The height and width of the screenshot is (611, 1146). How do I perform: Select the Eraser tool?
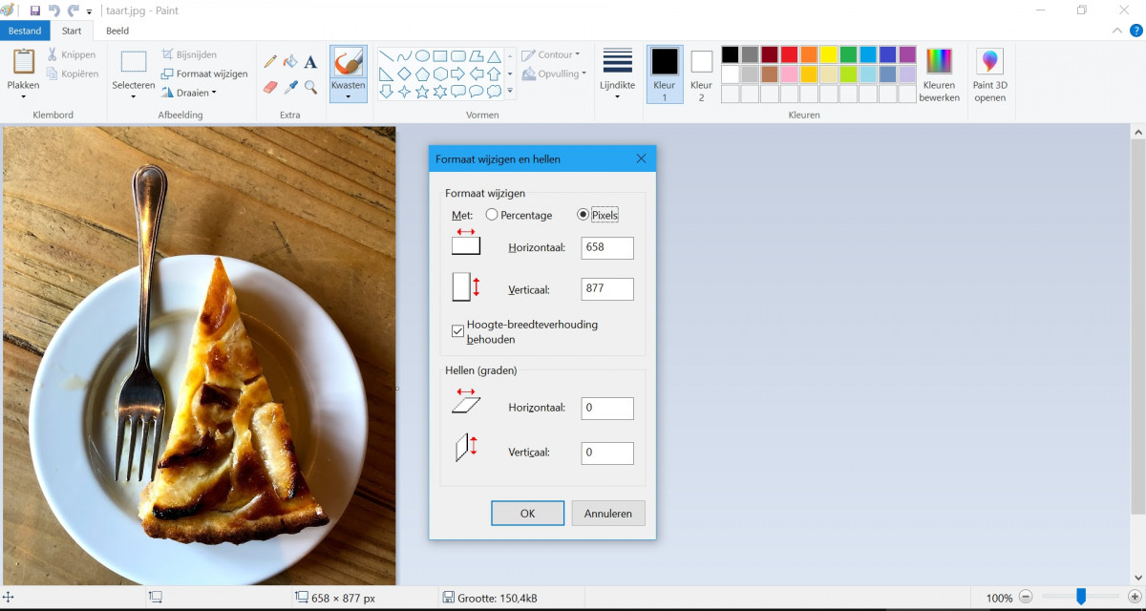click(270, 87)
